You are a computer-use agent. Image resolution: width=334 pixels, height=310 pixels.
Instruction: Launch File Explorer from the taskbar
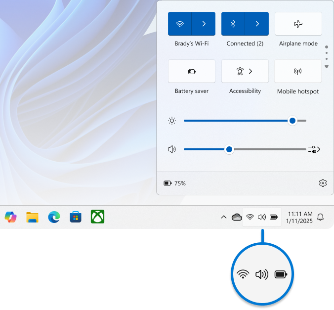[32, 217]
